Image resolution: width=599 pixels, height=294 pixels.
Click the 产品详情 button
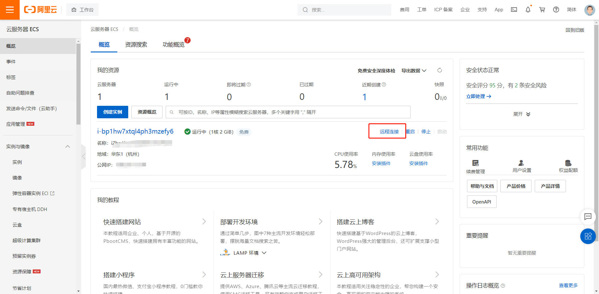(x=550, y=186)
